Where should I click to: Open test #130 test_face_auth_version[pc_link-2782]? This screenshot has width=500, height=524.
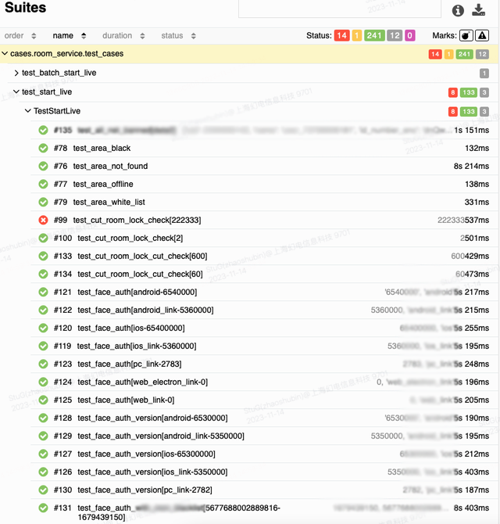264,490
